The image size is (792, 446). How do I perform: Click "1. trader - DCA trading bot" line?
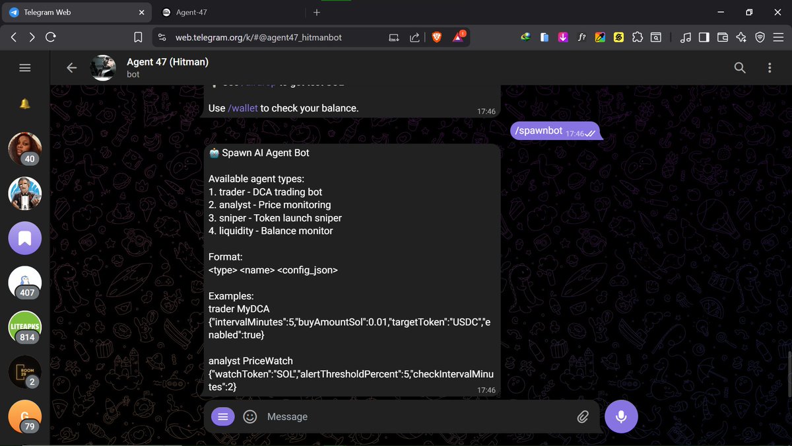click(265, 192)
